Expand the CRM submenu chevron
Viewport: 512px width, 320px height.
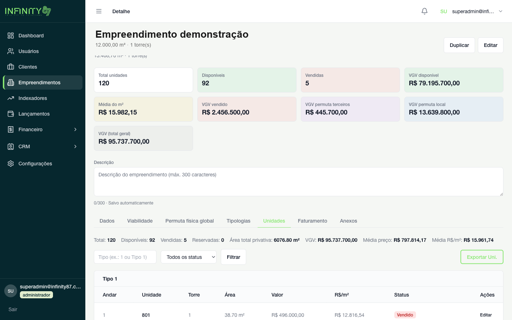pos(75,146)
